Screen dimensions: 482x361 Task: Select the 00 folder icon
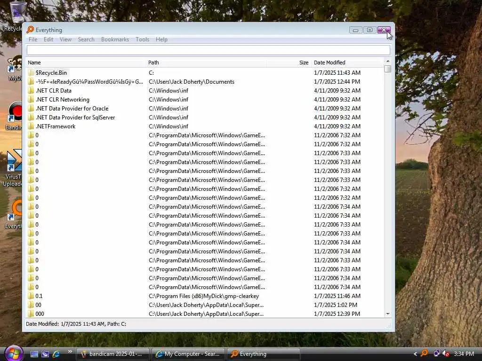point(31,305)
